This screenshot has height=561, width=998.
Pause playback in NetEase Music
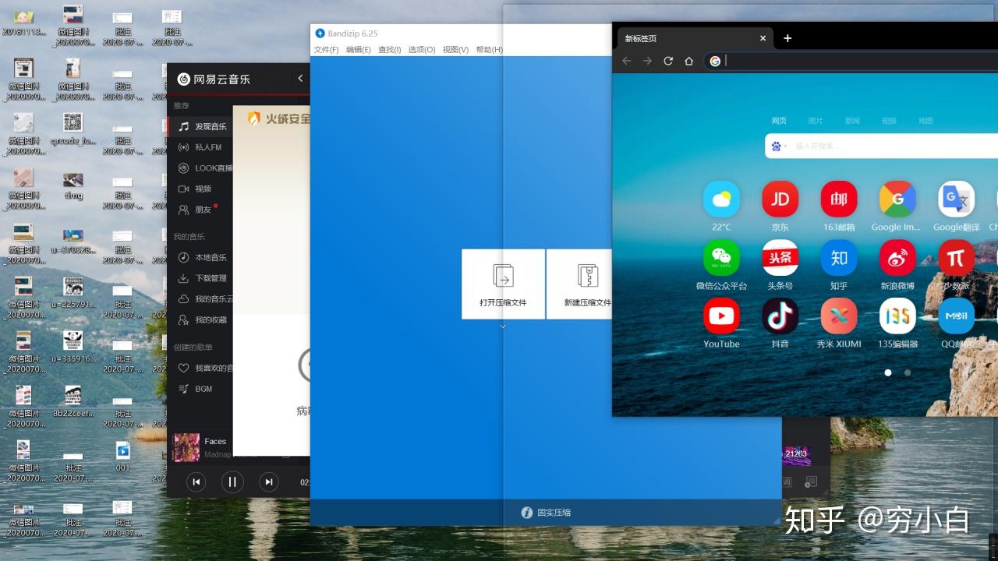[232, 482]
